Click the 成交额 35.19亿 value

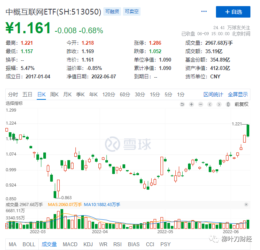(214, 51)
